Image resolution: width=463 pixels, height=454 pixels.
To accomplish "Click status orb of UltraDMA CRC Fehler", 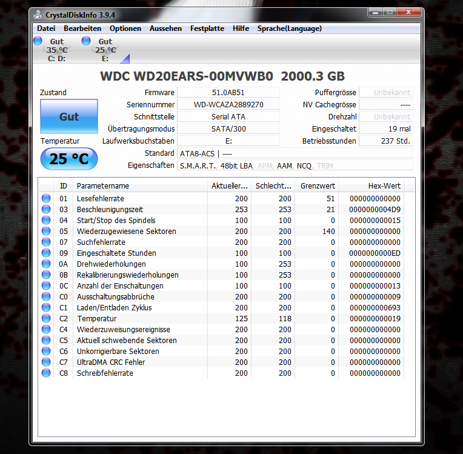I will coord(46,362).
